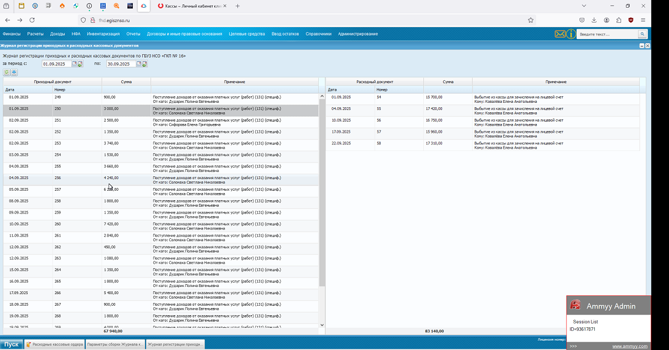Reload the browser page

(x=32, y=20)
